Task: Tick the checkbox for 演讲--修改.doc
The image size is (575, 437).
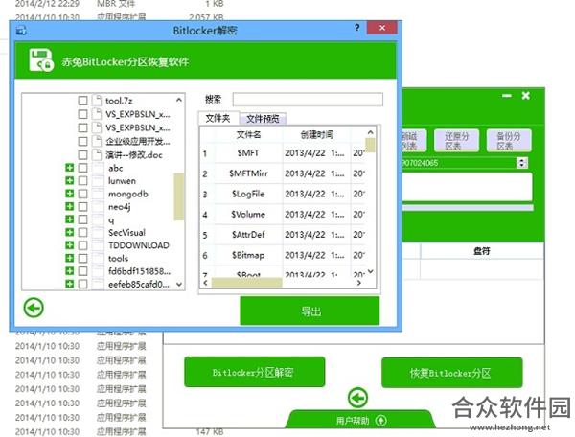Action: pos(82,154)
